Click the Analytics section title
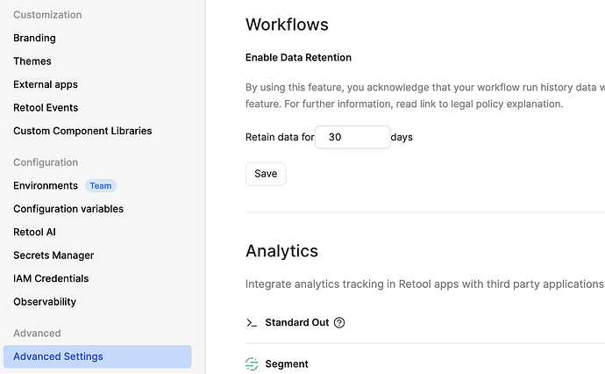605x374 pixels. (281, 251)
